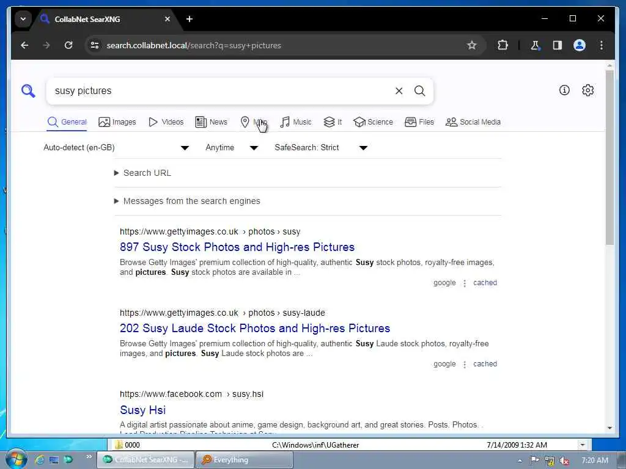This screenshot has height=469, width=626.
Task: Close the CollabNet SearXNG tab
Action: (x=168, y=19)
